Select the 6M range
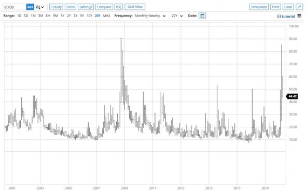 tap(48, 16)
